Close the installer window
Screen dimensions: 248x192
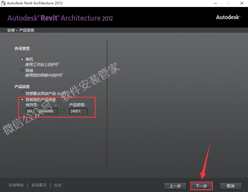pyautogui.click(x=242, y=3)
